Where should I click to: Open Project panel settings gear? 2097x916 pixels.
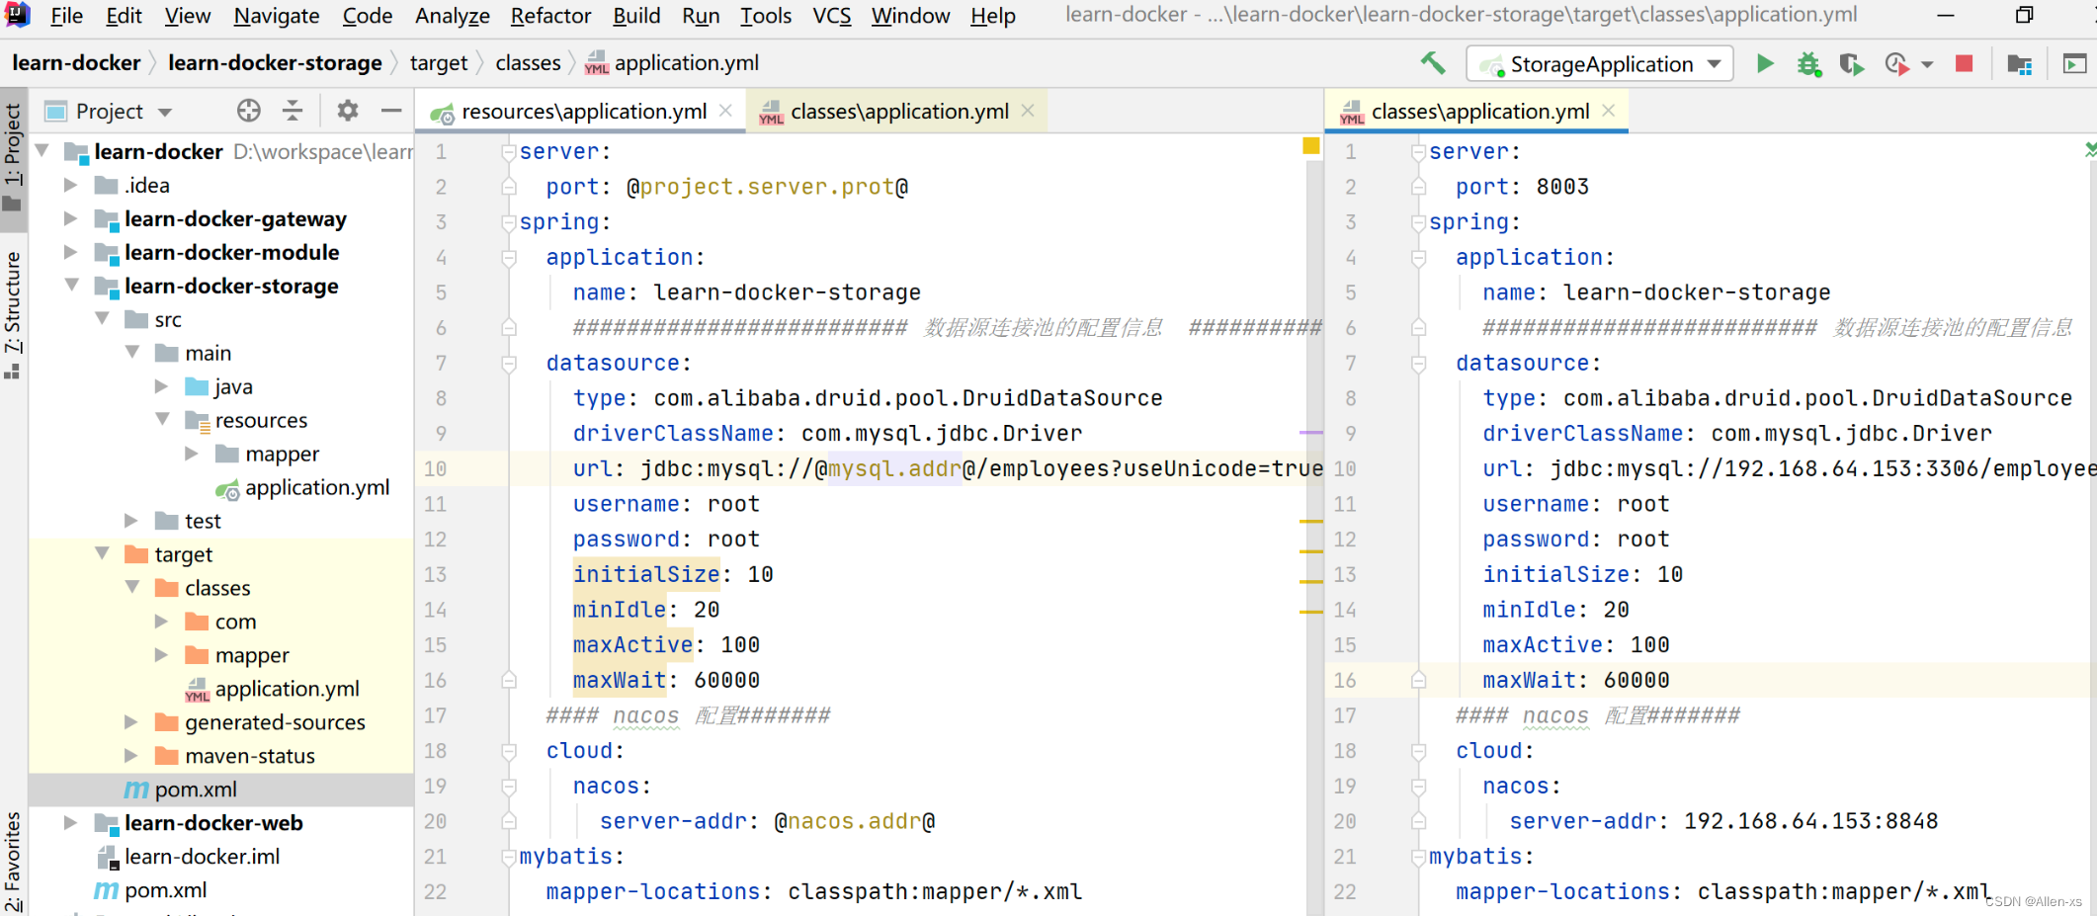click(x=347, y=111)
